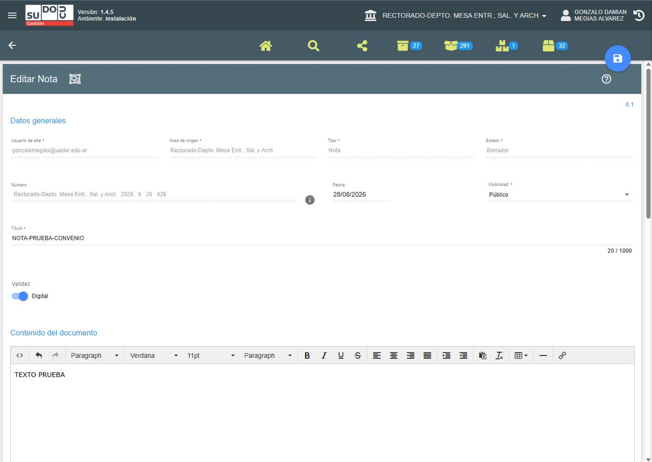Open the Rectorado-Depto. area selector menu
The height and width of the screenshot is (462, 652).
455,15
